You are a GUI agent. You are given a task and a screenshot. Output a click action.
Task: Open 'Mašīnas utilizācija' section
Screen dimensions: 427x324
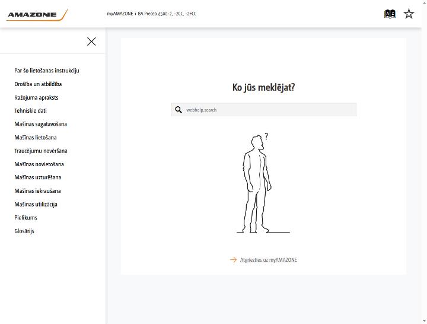click(x=36, y=204)
